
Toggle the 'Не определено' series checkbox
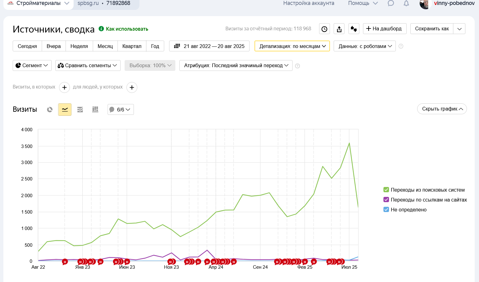(x=386, y=210)
